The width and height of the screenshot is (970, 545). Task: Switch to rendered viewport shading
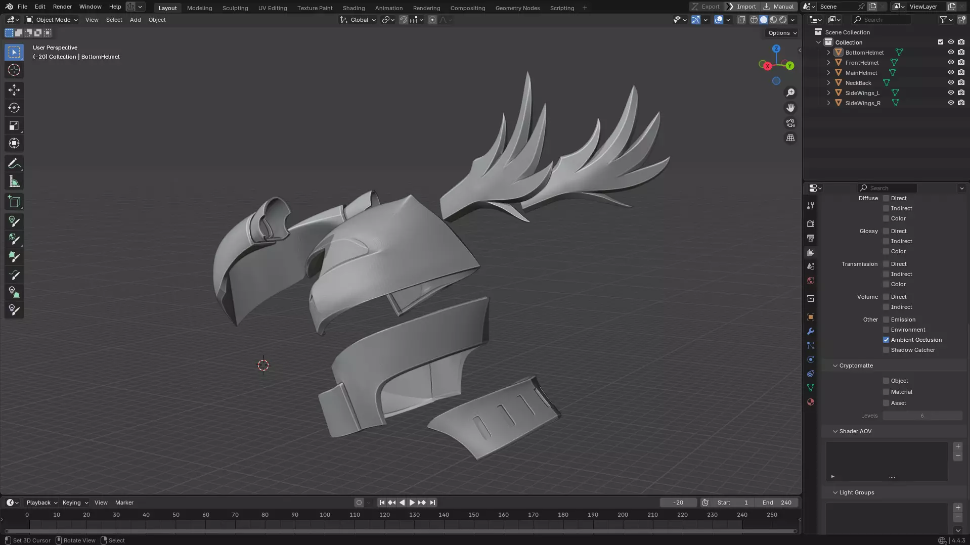(x=783, y=20)
